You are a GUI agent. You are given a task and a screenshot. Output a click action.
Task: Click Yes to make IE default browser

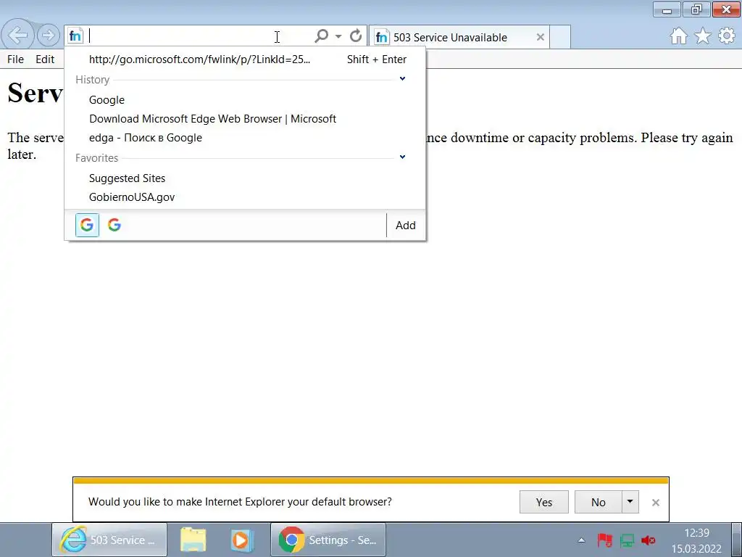(x=543, y=502)
